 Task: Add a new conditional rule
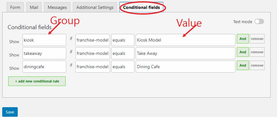[37, 81]
